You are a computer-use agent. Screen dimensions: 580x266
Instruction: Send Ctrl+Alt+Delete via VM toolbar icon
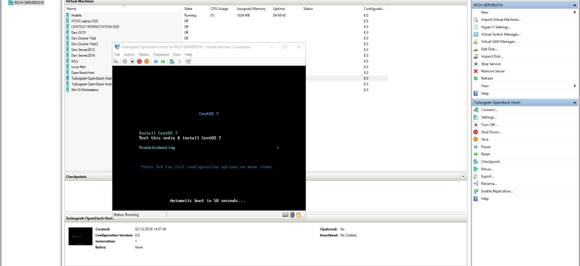click(x=116, y=61)
